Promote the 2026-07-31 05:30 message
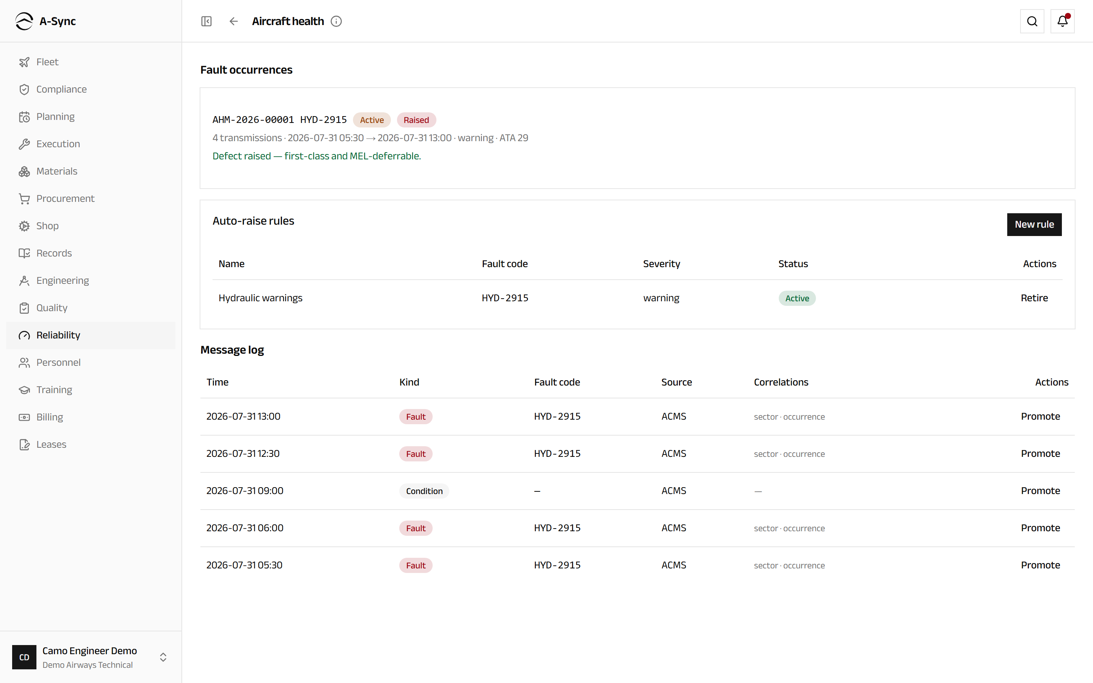 [1040, 565]
